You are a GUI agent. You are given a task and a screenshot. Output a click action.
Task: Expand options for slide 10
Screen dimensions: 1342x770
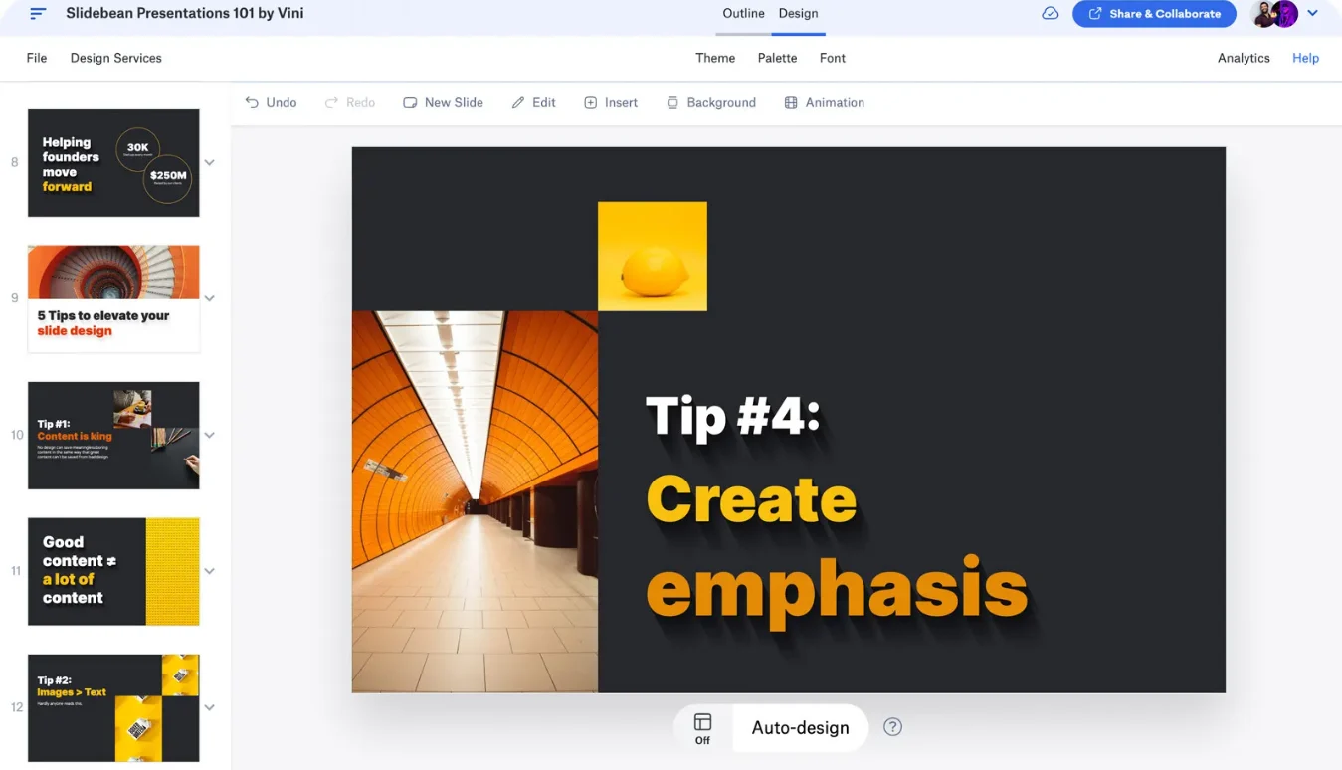coord(210,436)
